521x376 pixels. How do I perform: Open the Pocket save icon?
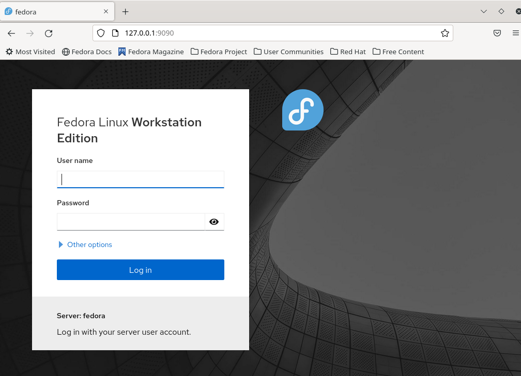[497, 34]
